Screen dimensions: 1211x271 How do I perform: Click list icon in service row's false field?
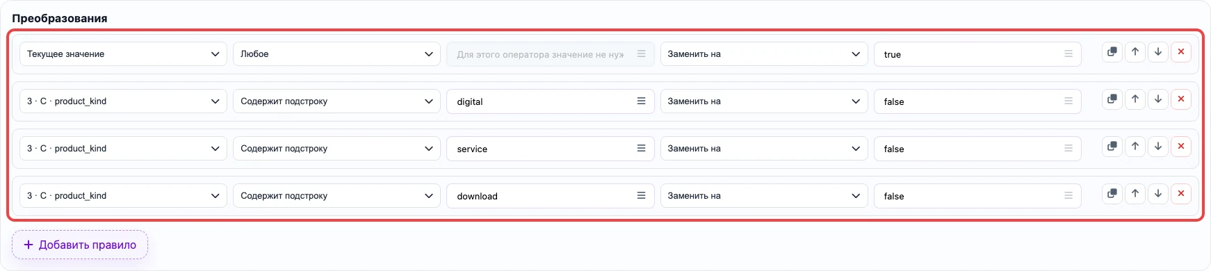1068,148
